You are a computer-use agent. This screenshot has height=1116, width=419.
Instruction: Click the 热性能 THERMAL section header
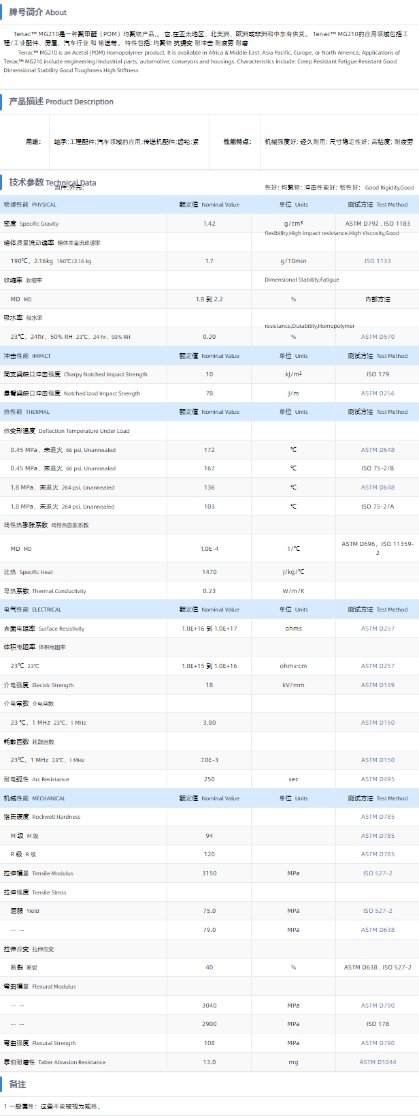tap(27, 412)
